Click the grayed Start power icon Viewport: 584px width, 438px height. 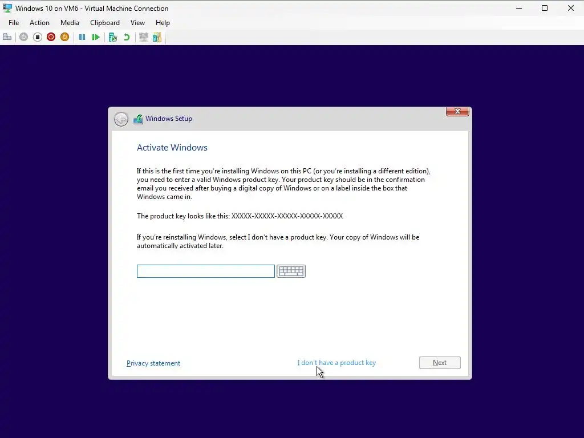(x=23, y=37)
